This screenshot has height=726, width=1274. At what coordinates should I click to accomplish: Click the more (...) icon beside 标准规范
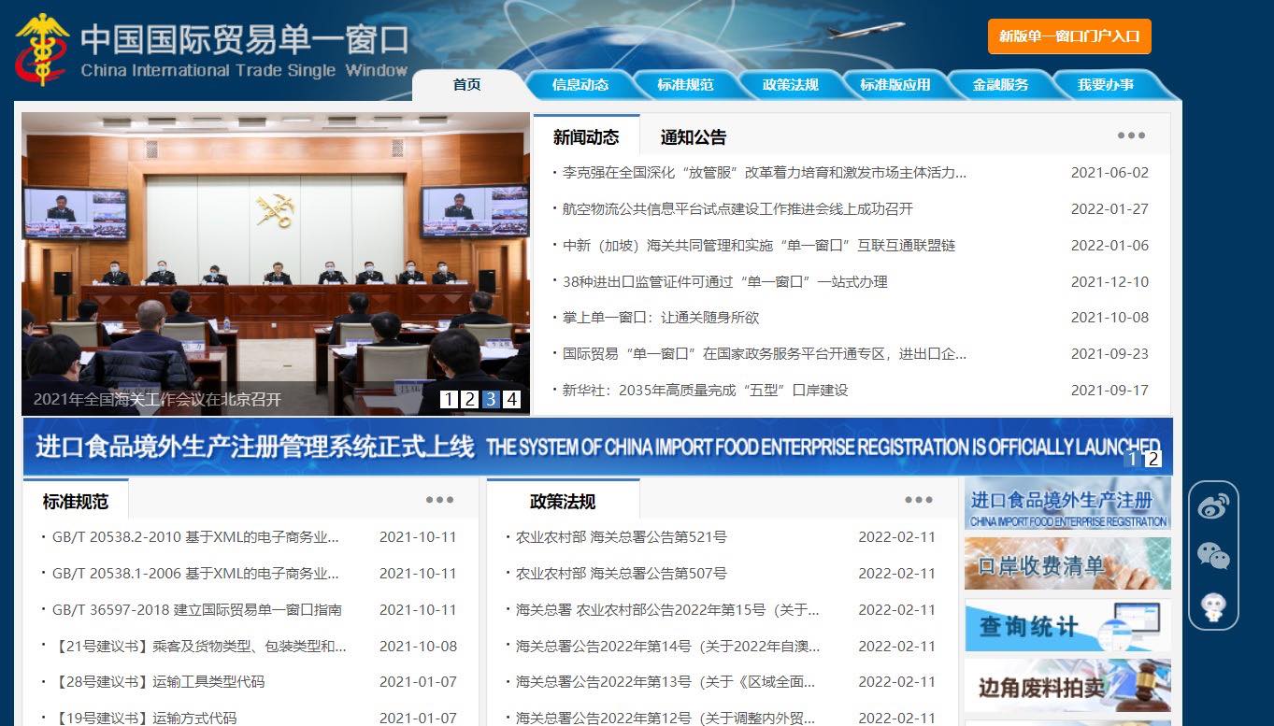(x=439, y=500)
